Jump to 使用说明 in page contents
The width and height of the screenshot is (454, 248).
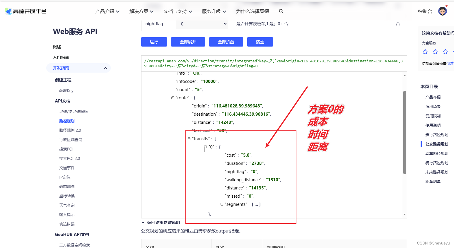click(x=433, y=125)
